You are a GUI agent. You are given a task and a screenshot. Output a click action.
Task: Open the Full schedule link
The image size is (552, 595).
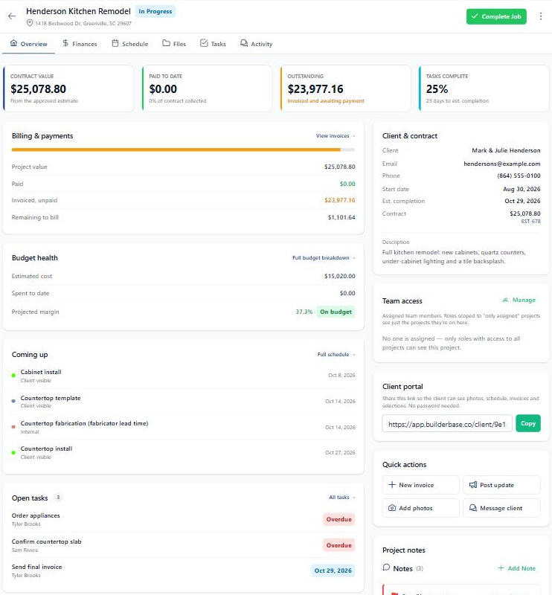click(336, 355)
